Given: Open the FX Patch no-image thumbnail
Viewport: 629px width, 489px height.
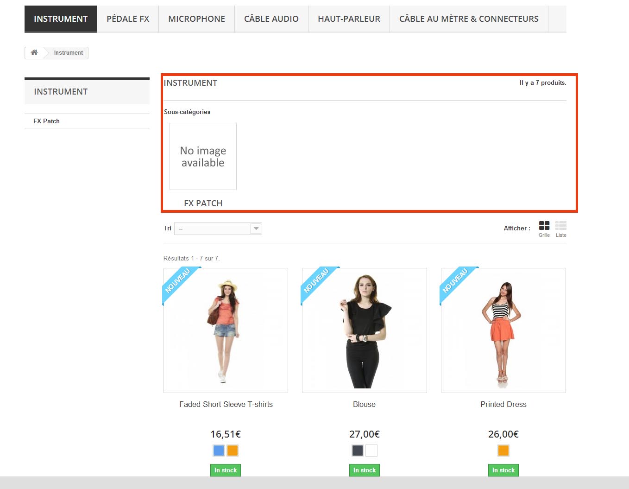Looking at the screenshot, I should click(203, 156).
